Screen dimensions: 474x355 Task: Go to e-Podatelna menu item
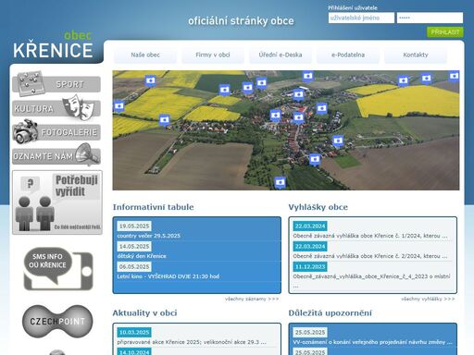pos(348,55)
